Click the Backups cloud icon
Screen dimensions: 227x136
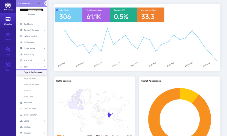tap(21, 127)
